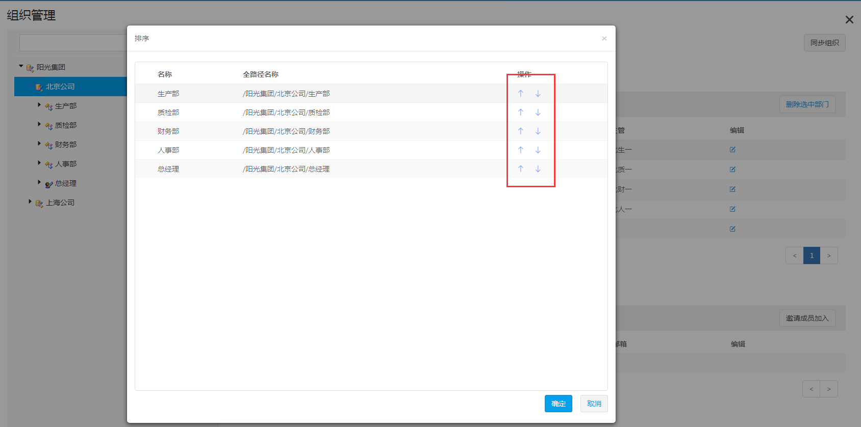Screen dimensions: 861x427
Task: Cancel sorting with 取消 button
Action: coord(594,404)
